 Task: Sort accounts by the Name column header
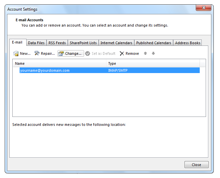tap(60, 63)
